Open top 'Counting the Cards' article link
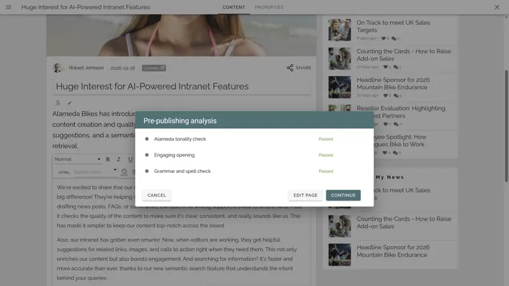 (x=403, y=55)
